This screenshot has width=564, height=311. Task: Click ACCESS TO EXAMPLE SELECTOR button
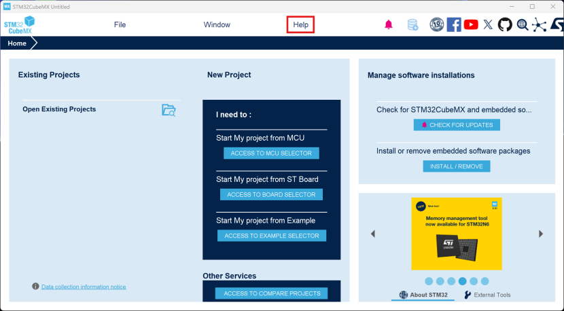click(x=272, y=236)
